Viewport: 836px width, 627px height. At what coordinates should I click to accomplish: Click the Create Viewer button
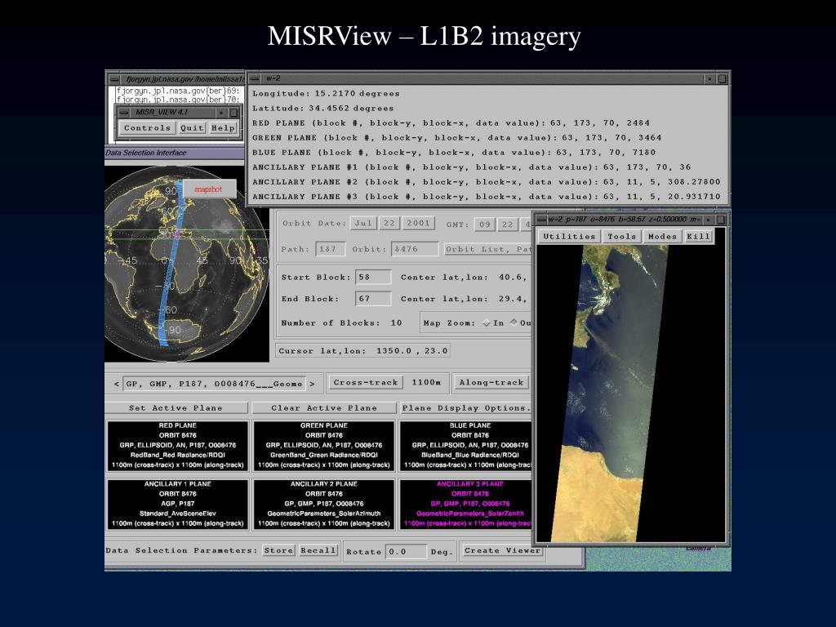503,550
